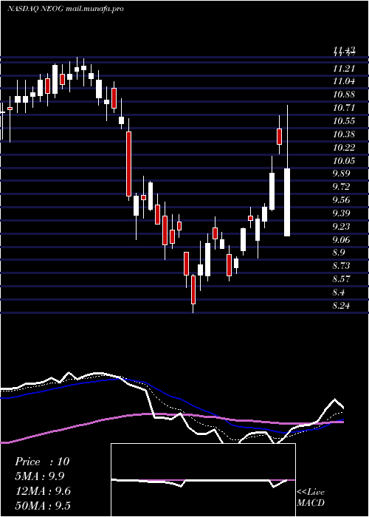Click the 9.89 price axis label
This screenshot has width=369, height=517.
click(342, 174)
